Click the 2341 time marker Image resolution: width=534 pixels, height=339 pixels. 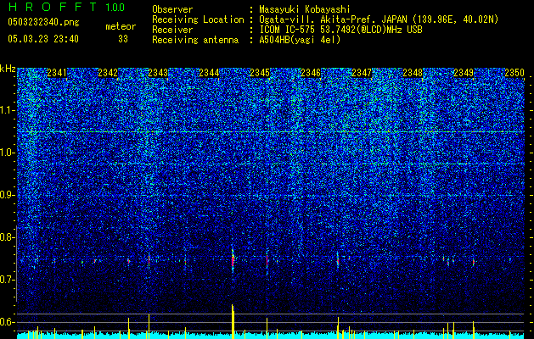click(57, 73)
